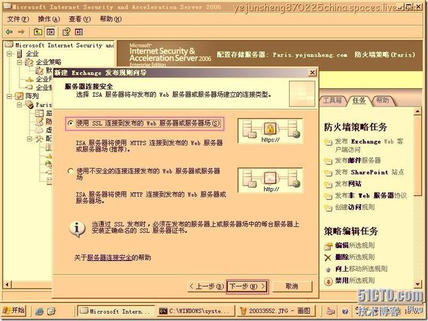Click icon beside 发布 SharePoint 站点
The height and width of the screenshot is (321, 428).
328,172
